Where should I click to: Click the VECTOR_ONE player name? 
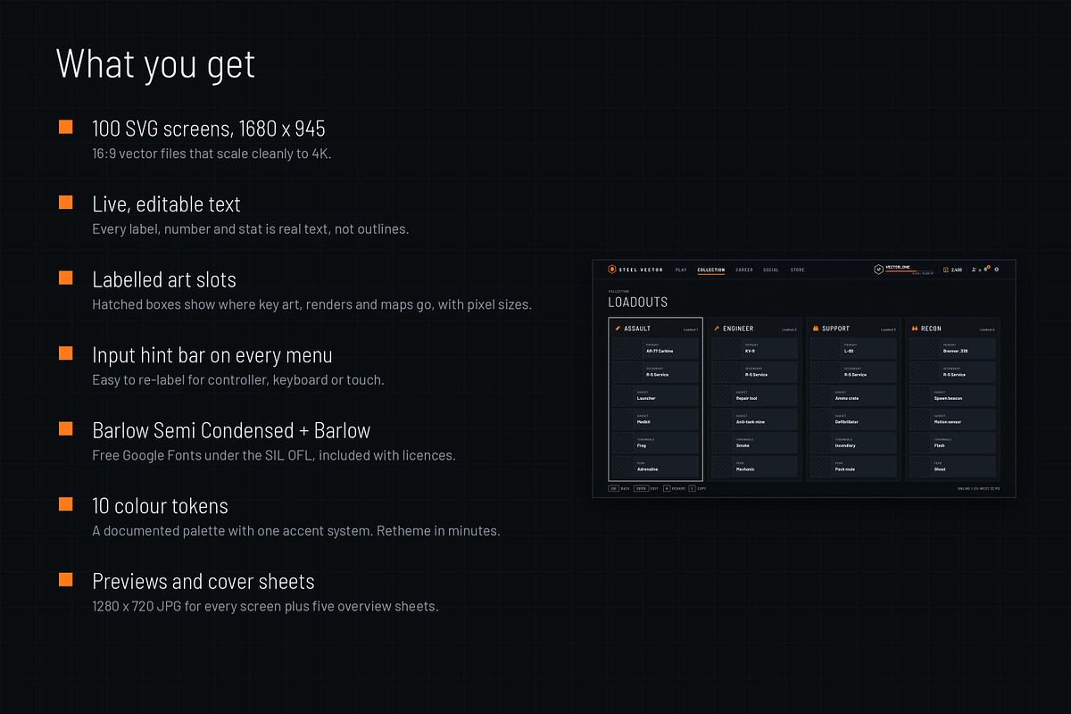(898, 267)
